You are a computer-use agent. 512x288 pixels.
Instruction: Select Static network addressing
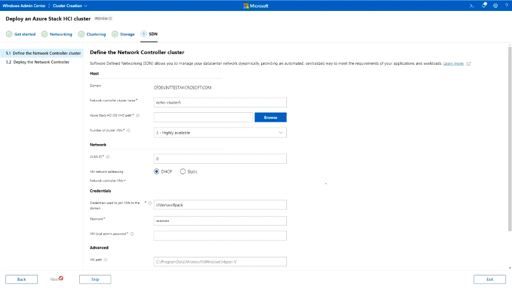183,172
